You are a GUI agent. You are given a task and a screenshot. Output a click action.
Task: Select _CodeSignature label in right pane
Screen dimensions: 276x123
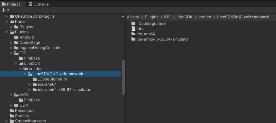[151, 24]
